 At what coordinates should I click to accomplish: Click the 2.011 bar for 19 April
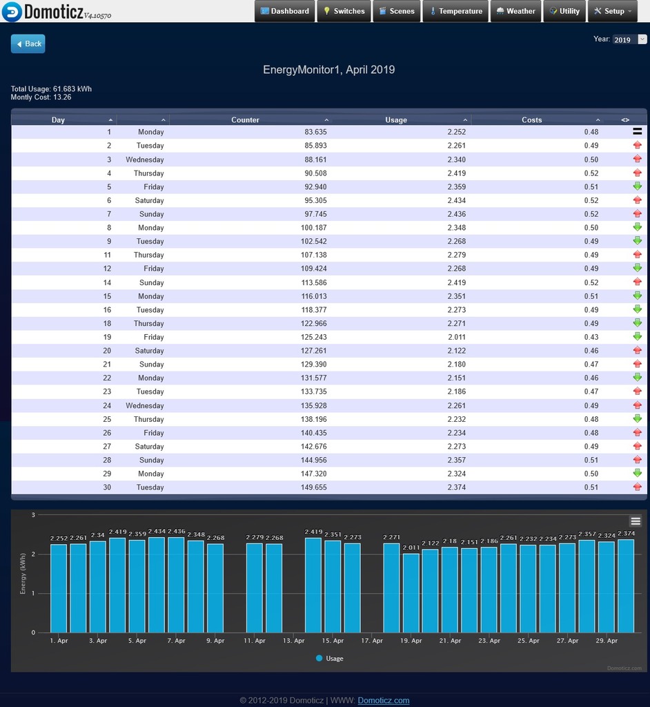[x=411, y=593]
